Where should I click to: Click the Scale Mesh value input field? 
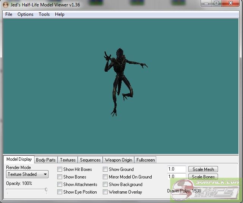[176, 169]
